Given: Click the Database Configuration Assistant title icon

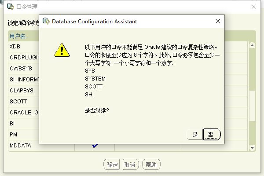Looking at the screenshot, I should (46, 21).
